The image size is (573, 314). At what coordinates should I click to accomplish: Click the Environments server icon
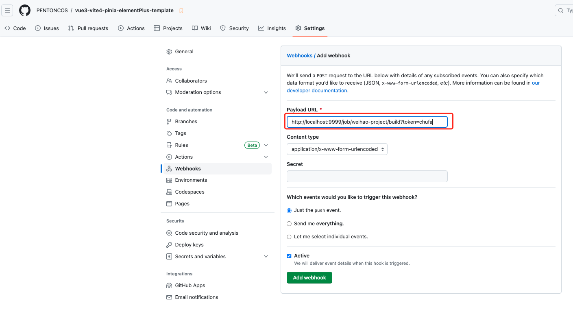pos(169,180)
